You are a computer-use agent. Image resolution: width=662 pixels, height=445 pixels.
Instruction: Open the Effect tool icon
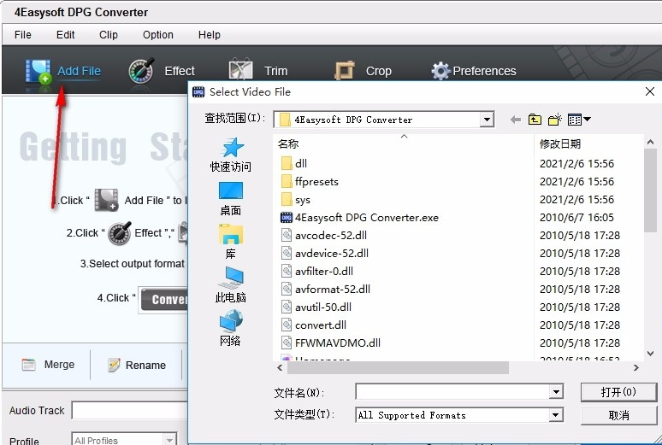pyautogui.click(x=141, y=70)
